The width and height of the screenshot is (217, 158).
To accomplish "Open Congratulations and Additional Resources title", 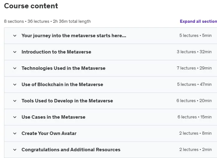I will coord(71,150).
